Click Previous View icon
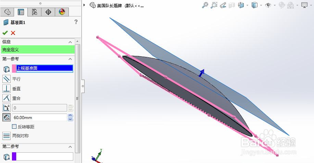314x163 pixels. coord(223,5)
